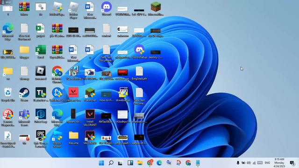Select the league-of-l... image thumbnail
This screenshot has width=299, height=168.
tap(139, 137)
